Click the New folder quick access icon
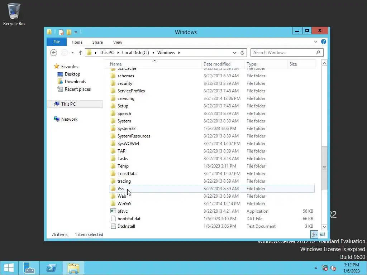The image size is (367, 275). [x=69, y=32]
